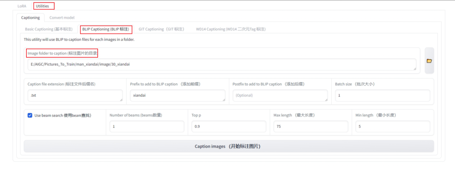Image resolution: width=455 pixels, height=186 pixels.
Task: Click the Max length input box
Action: click(311, 127)
